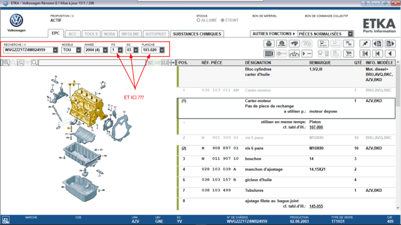Open the PG dropdown arrow
401x225 pixels.
[120, 50]
